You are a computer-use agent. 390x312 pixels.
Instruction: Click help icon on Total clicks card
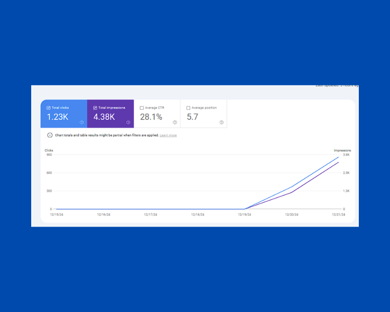pyautogui.click(x=81, y=122)
